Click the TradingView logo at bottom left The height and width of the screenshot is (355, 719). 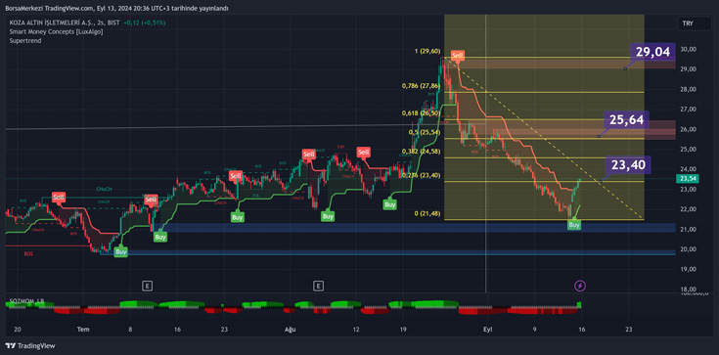pyautogui.click(x=29, y=345)
